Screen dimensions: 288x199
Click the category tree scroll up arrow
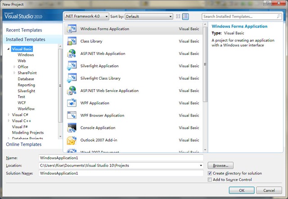[x=60, y=46]
